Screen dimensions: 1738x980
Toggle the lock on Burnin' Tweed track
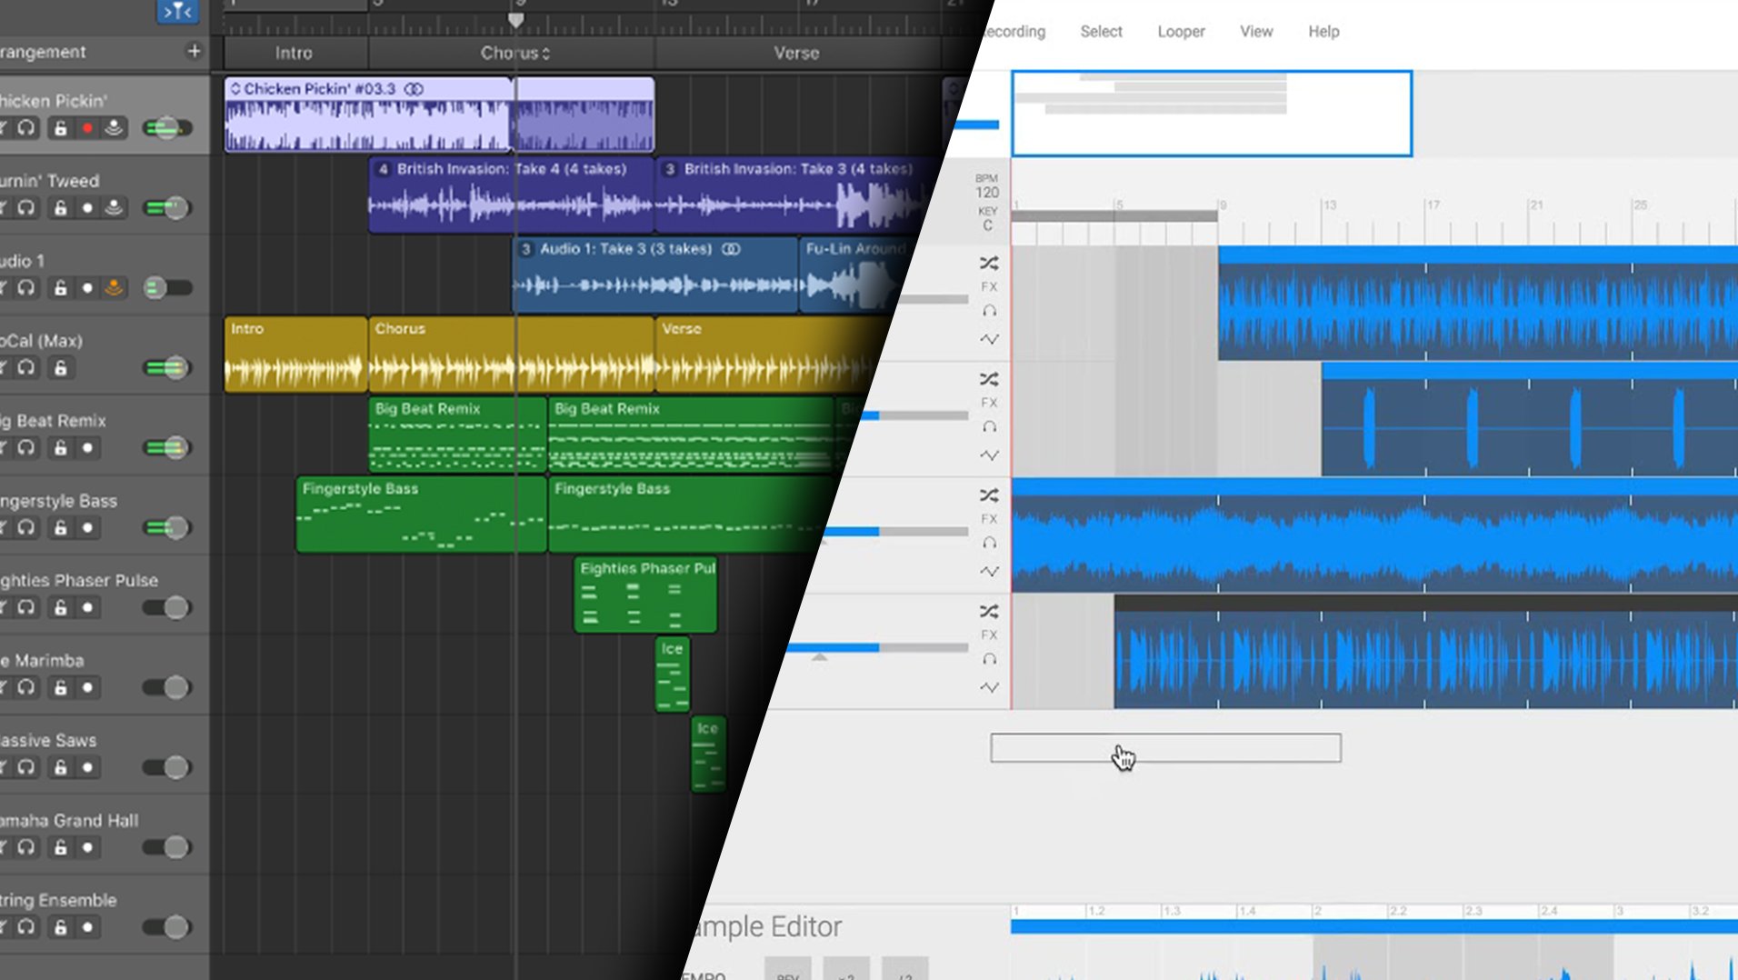pyautogui.click(x=60, y=208)
